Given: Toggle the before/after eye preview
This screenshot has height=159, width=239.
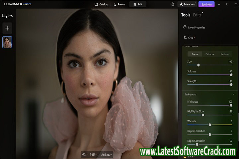Looking at the screenshot, I should [x=84, y=155].
